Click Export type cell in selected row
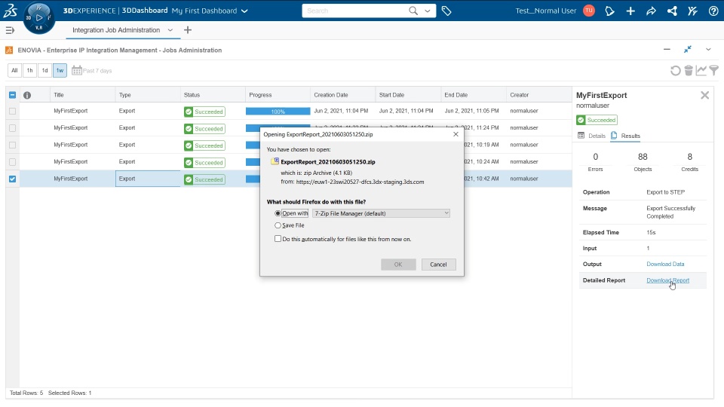 [148, 179]
